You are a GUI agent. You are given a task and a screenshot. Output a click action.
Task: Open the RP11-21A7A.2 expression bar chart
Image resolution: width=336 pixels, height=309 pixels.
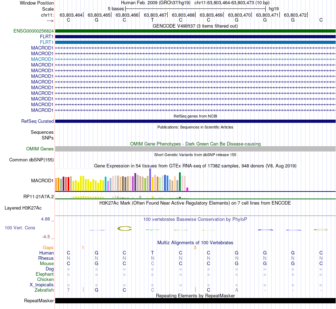[122, 197]
